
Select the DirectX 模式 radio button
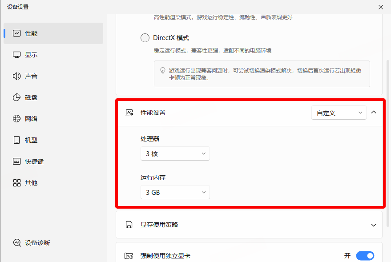tap(145, 38)
